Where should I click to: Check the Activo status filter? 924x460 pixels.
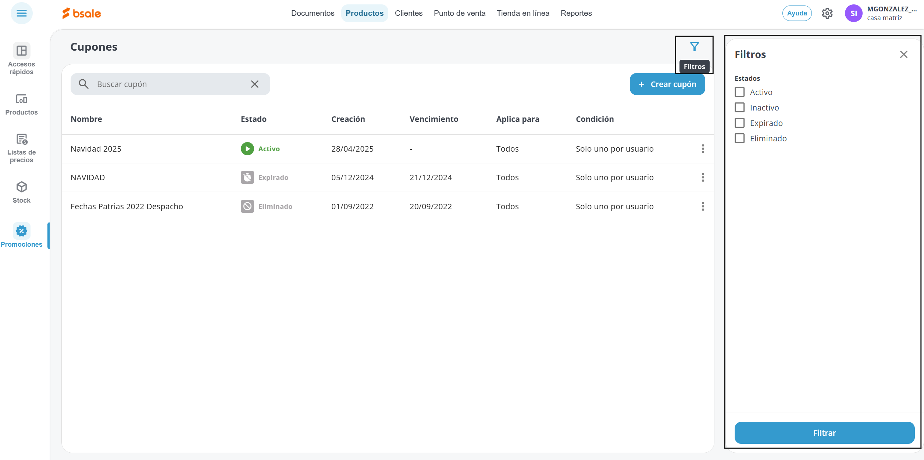click(739, 92)
